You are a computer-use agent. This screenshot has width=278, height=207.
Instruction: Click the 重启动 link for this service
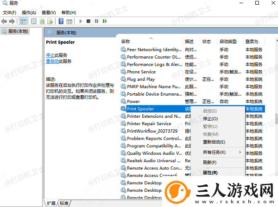pos(52,61)
